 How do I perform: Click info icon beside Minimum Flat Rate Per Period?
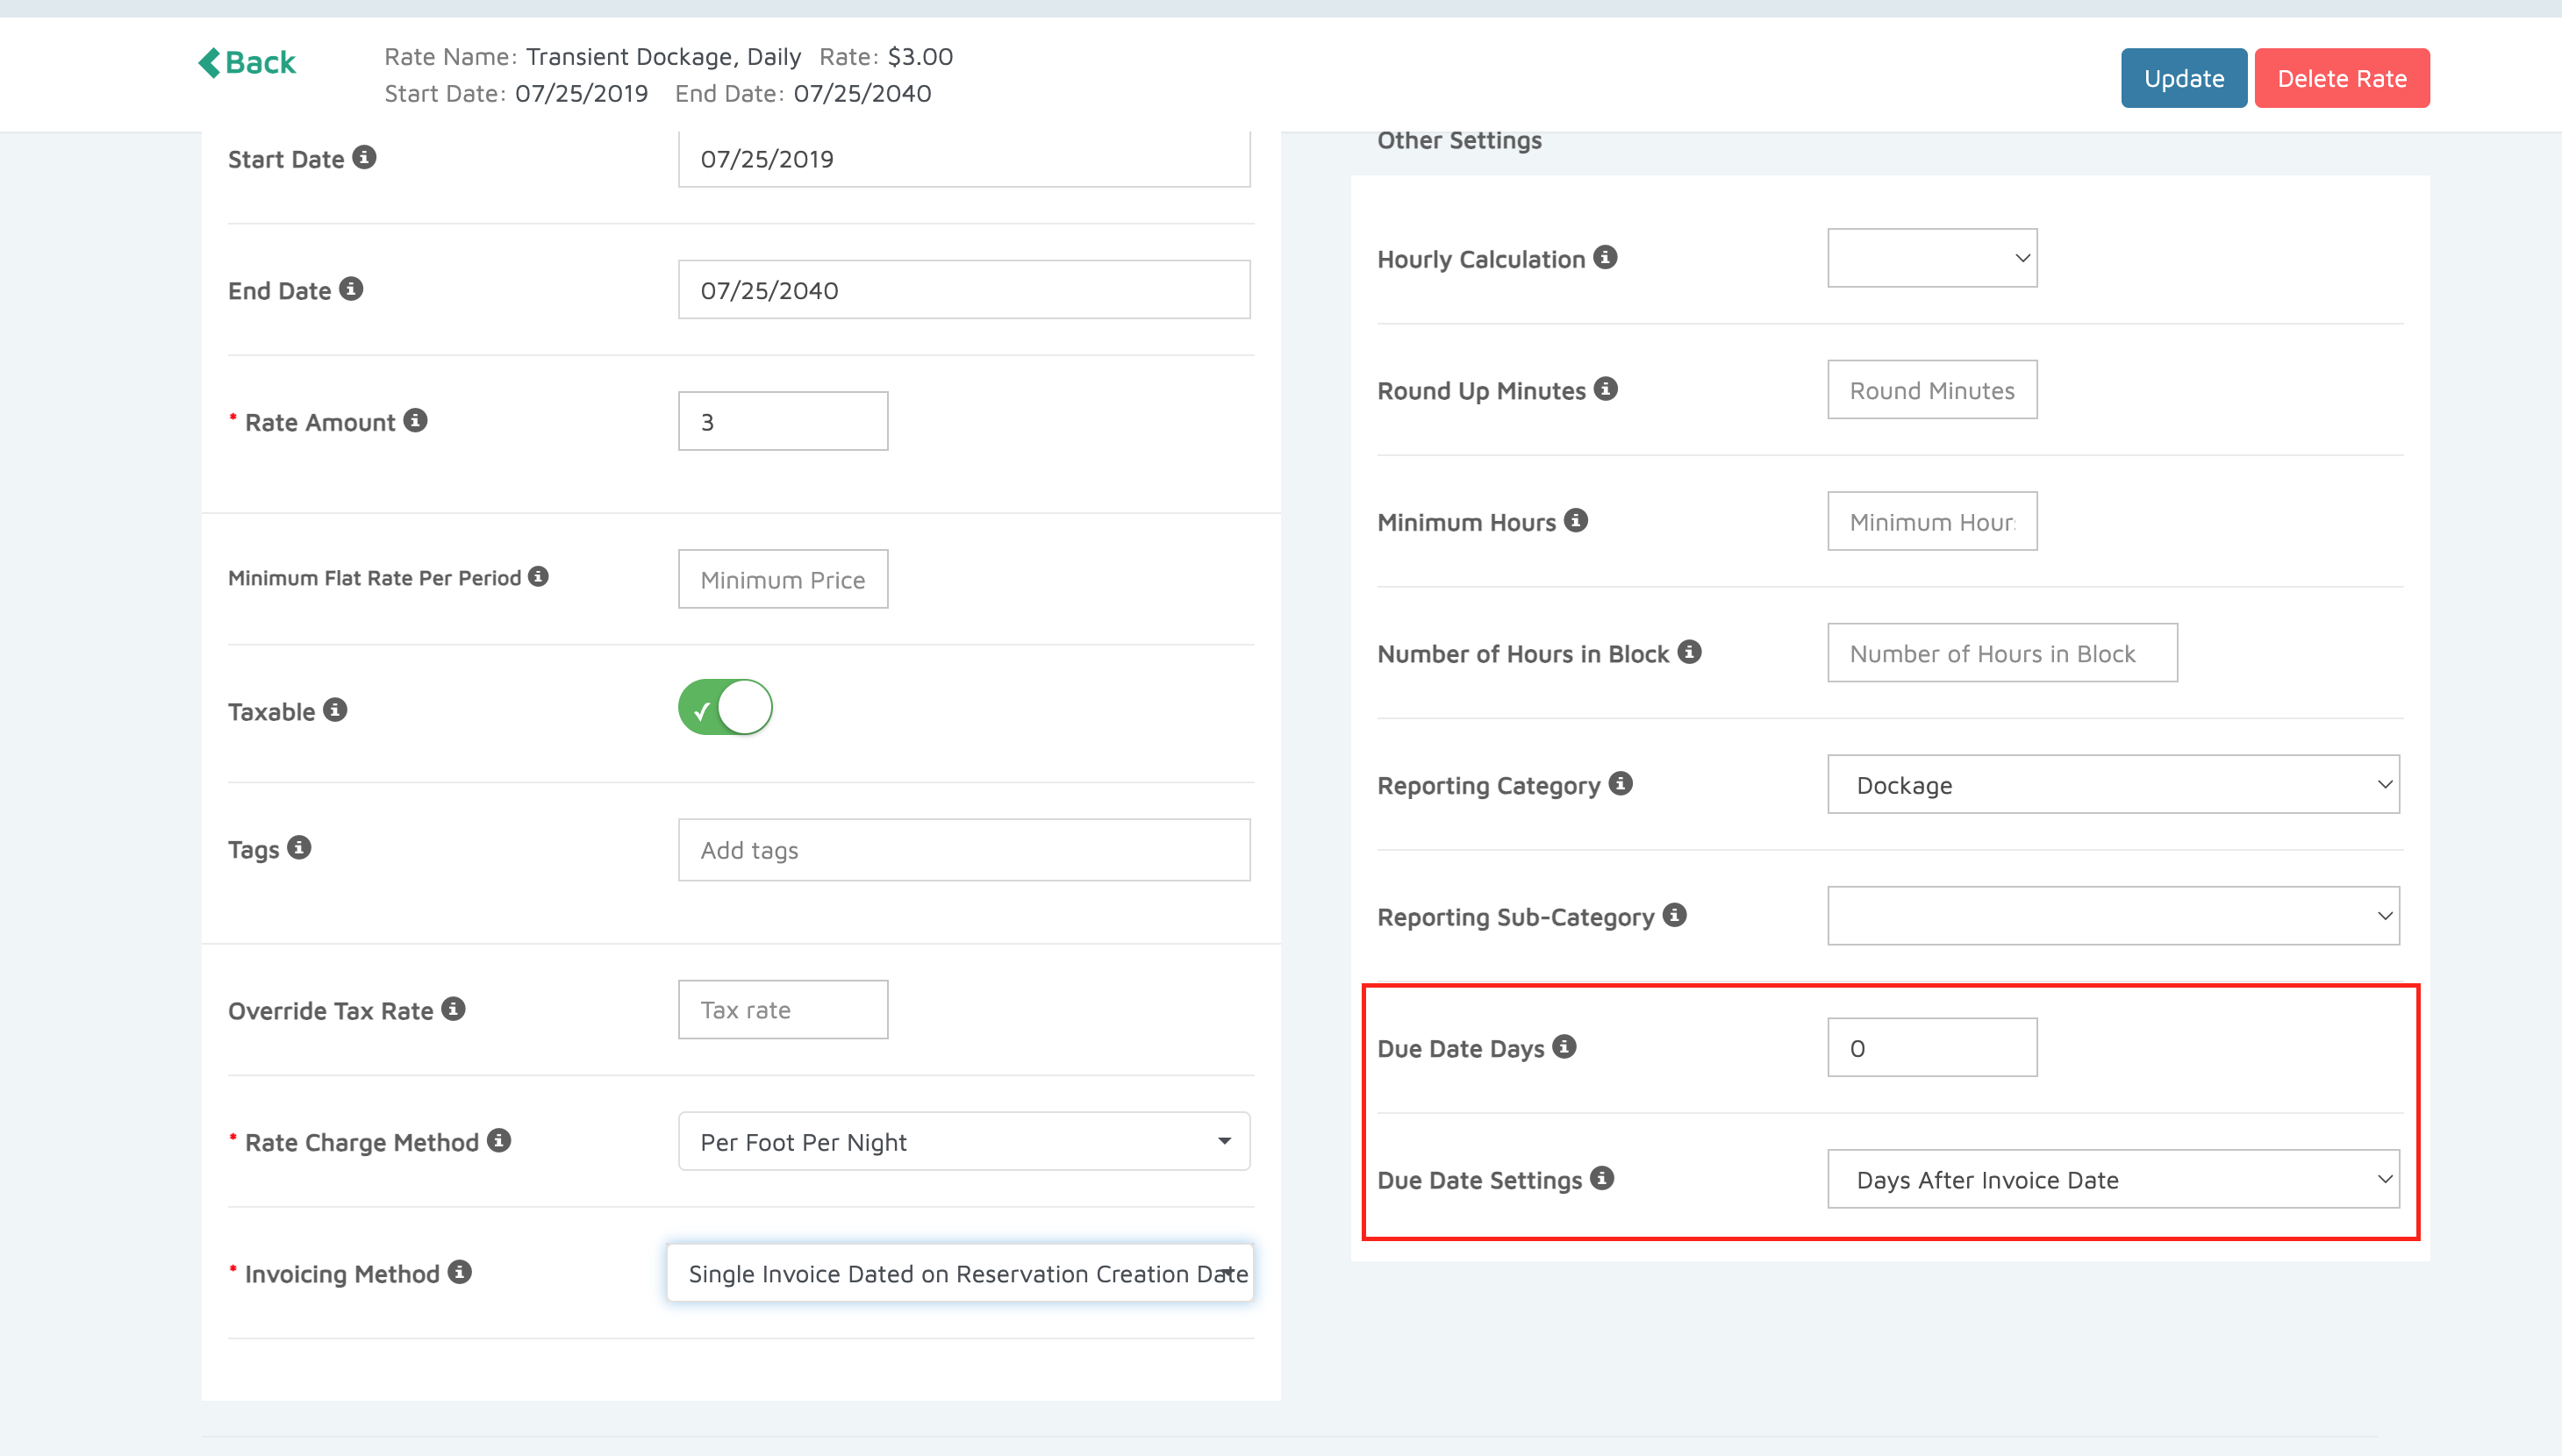(x=538, y=577)
